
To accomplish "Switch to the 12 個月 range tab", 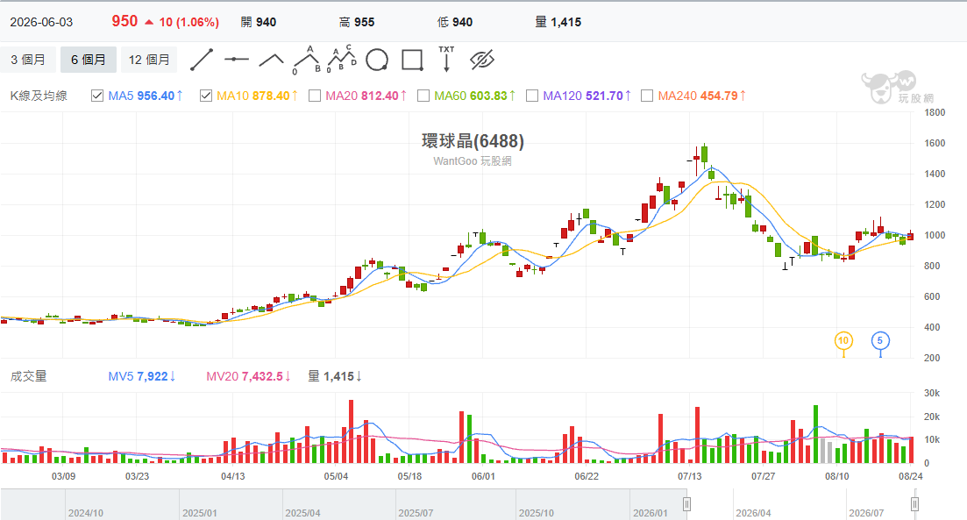I will click(149, 60).
